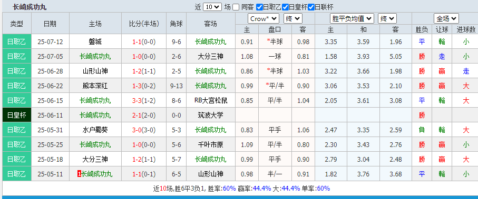Click the 角球 column header
This screenshot has height=199, width=478.
tap(177, 24)
